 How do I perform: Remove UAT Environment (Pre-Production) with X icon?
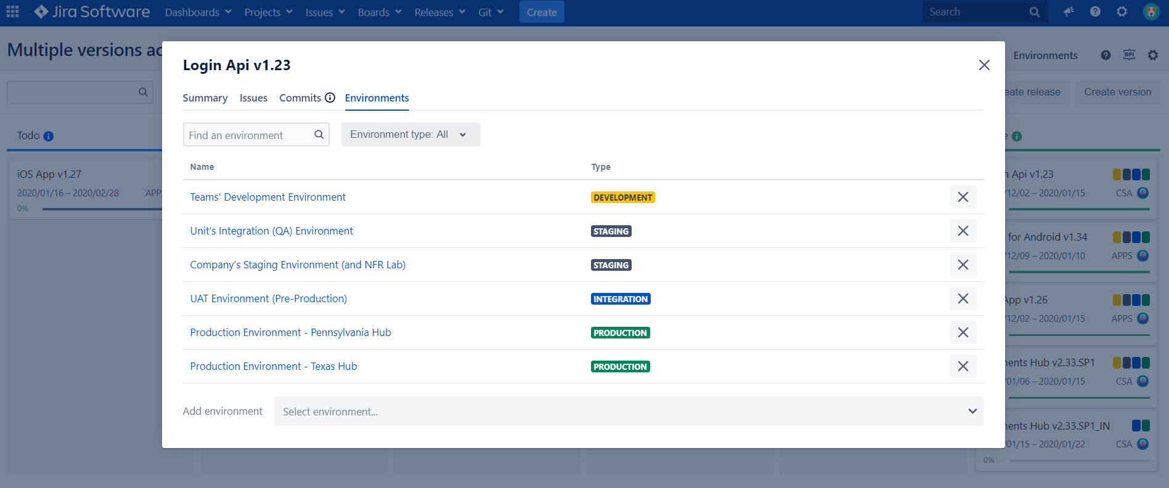[963, 298]
